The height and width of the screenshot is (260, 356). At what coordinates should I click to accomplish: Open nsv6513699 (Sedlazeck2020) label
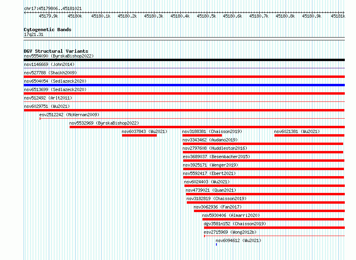pos(55,89)
